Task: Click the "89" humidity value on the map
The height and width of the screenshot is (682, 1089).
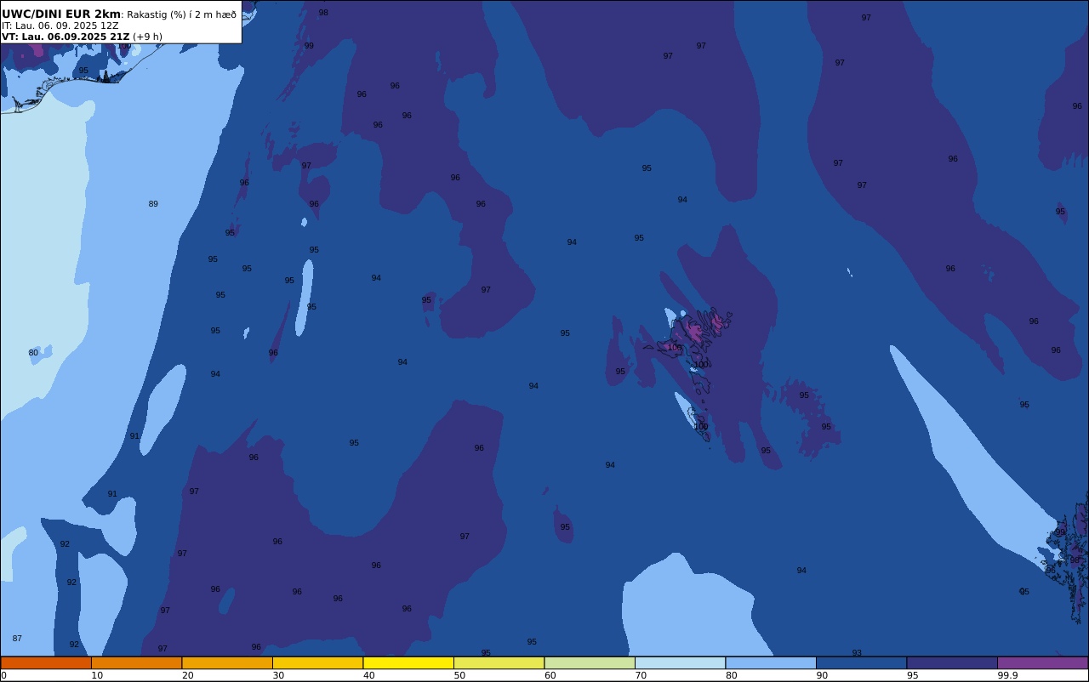Action: (153, 204)
